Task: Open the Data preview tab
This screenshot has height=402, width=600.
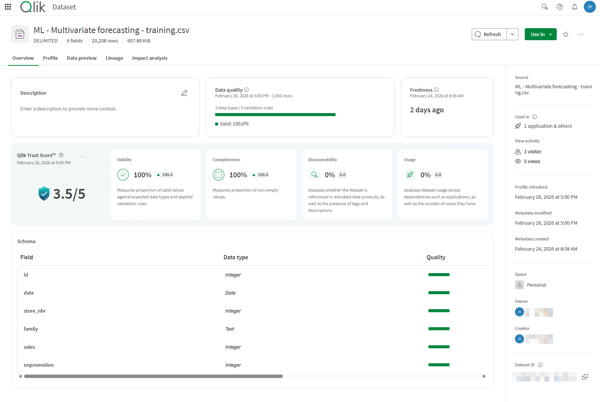Action: 82,58
